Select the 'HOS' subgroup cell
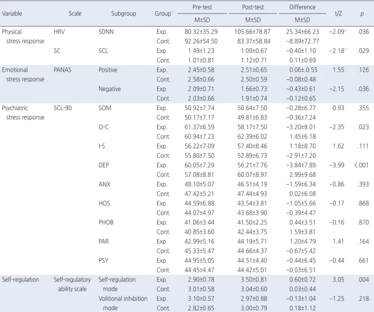The image size is (374, 312). (x=104, y=204)
